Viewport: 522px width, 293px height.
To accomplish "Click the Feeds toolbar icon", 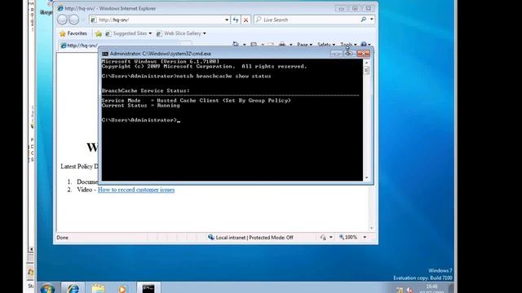I will tap(254, 45).
